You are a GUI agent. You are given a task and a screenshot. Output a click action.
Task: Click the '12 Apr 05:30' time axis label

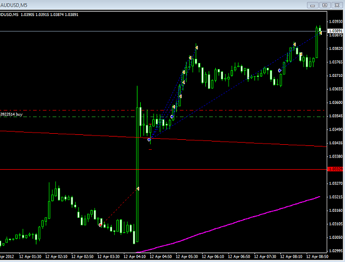point(187,256)
